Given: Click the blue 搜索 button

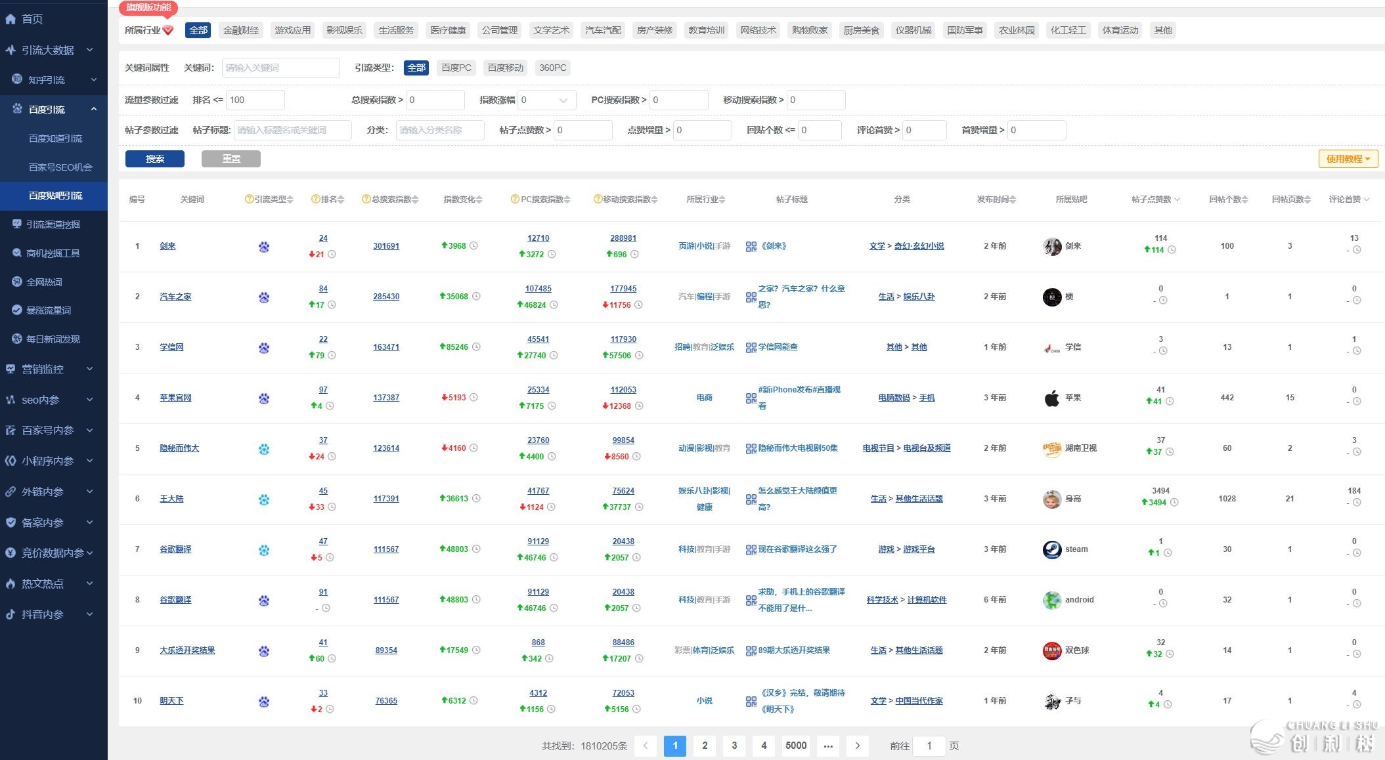Looking at the screenshot, I should (x=155, y=159).
